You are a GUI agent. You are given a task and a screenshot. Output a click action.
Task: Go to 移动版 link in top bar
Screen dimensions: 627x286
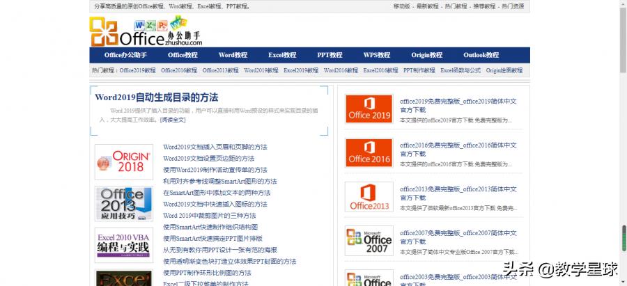point(402,6)
